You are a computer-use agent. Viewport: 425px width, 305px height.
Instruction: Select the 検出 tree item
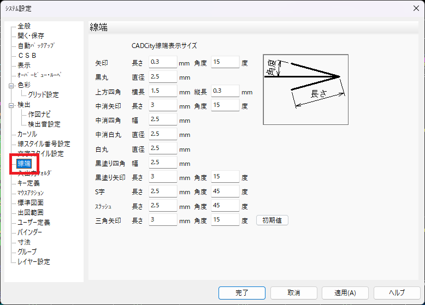(x=24, y=104)
